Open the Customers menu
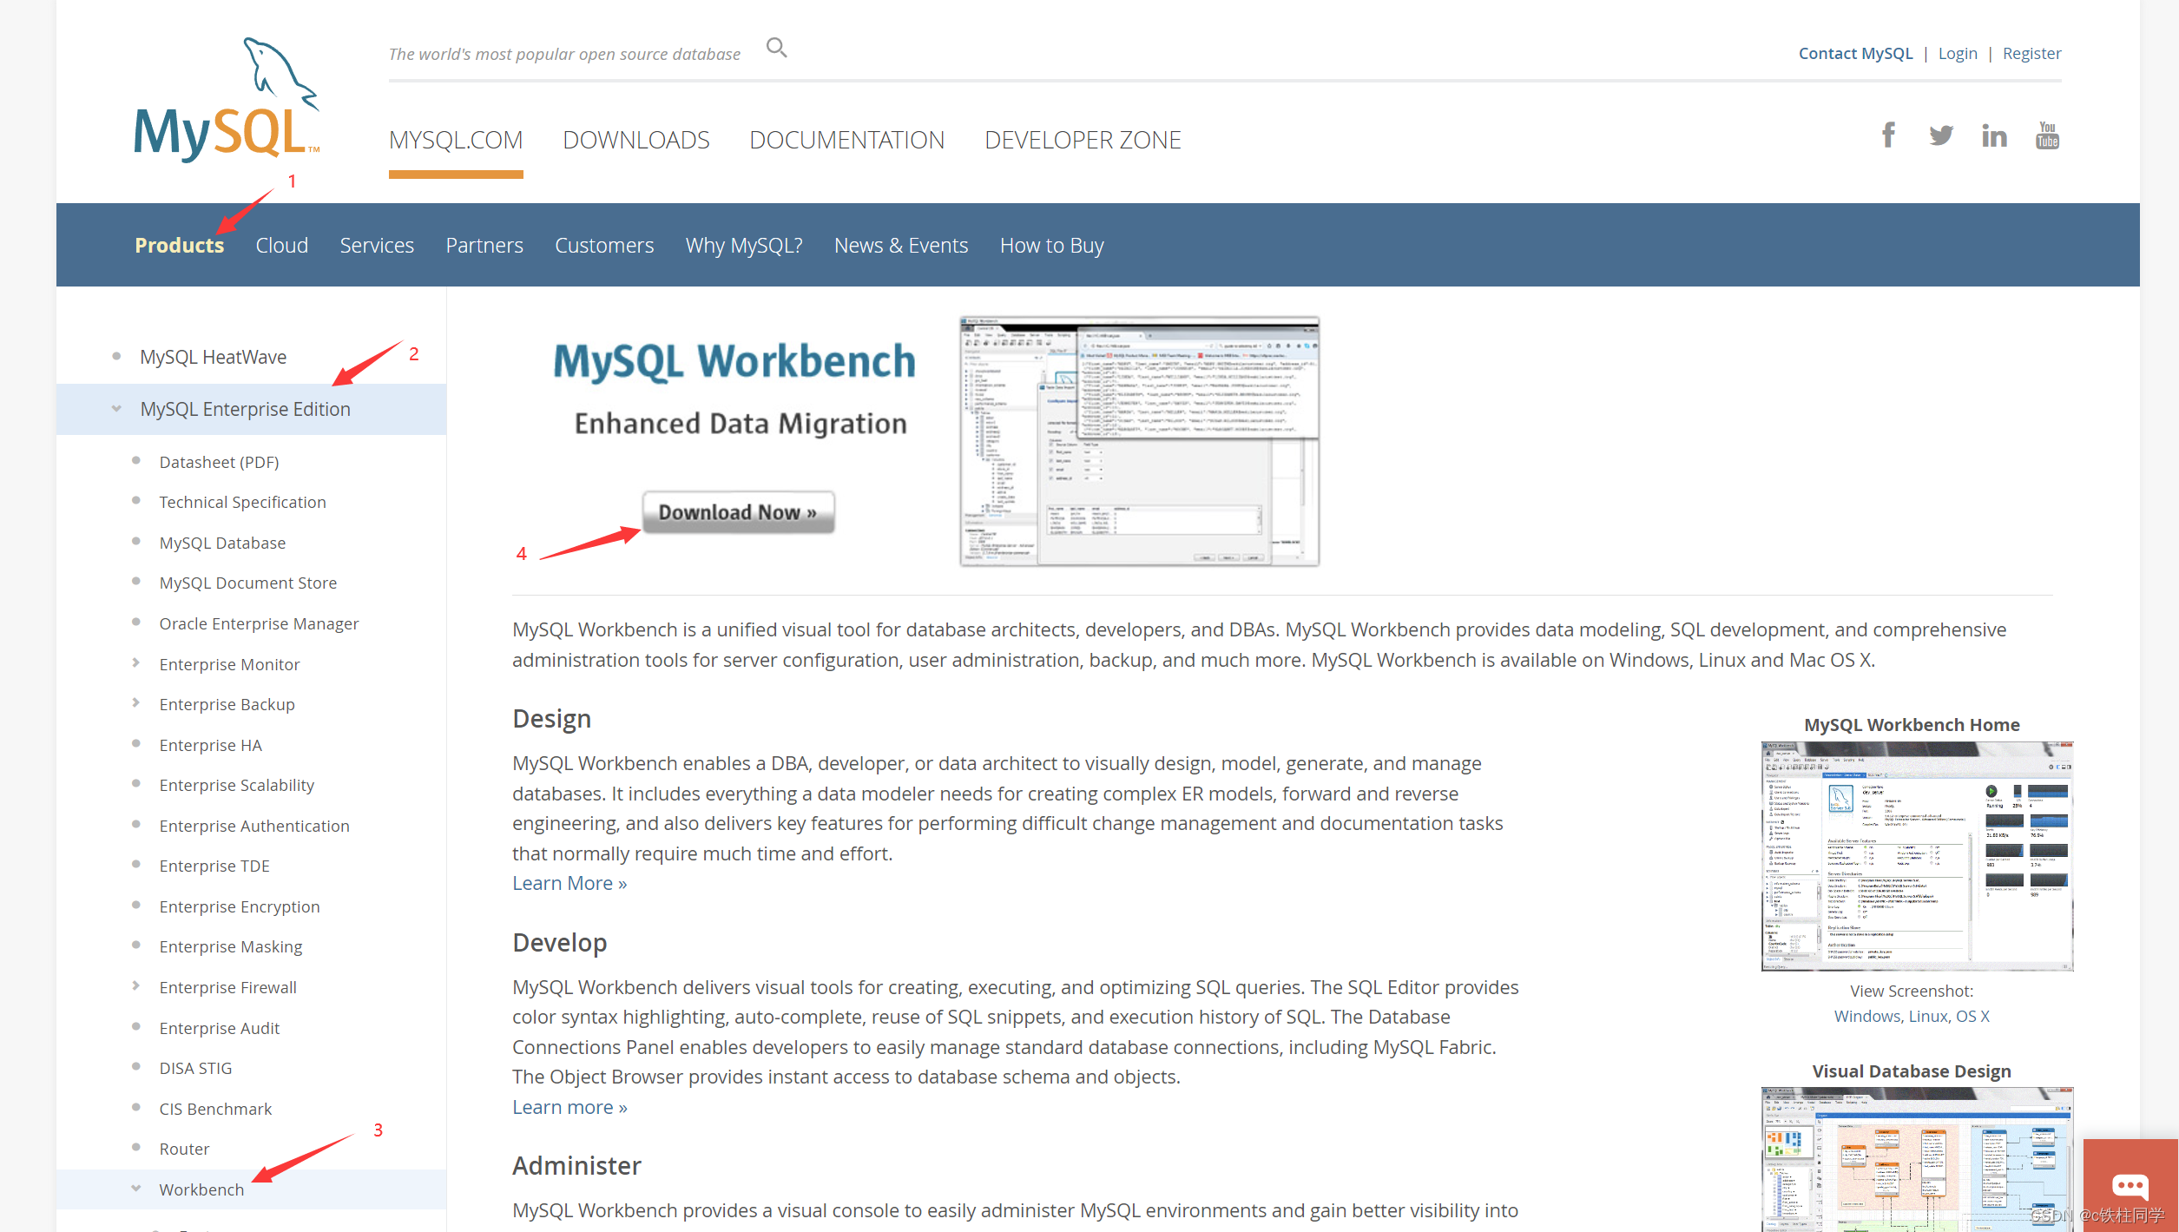The width and height of the screenshot is (2179, 1232). pos(604,245)
